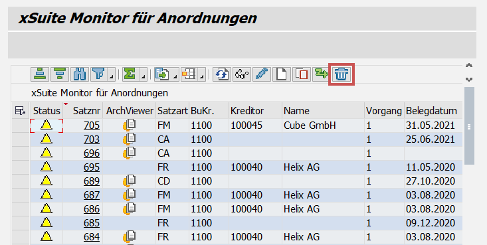Select row of record 689 via row selector
Image resolution: width=487 pixels, height=245 pixels.
tap(20, 181)
